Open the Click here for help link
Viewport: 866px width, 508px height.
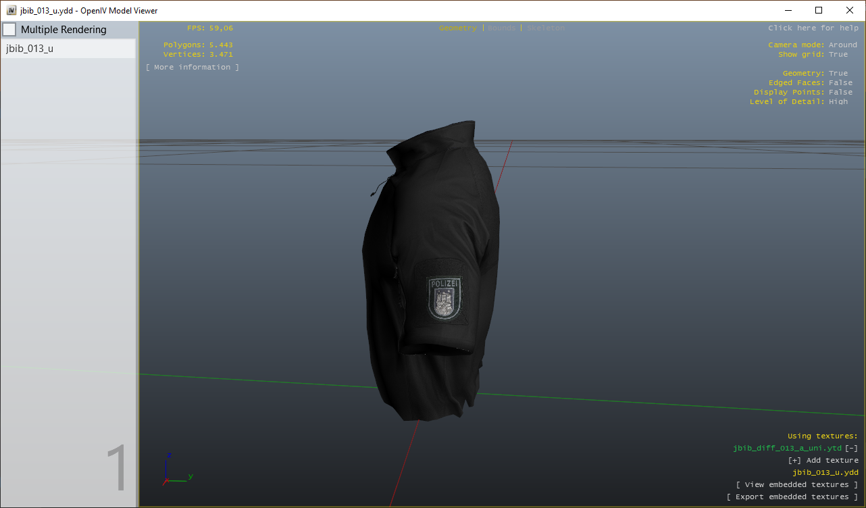[813, 28]
